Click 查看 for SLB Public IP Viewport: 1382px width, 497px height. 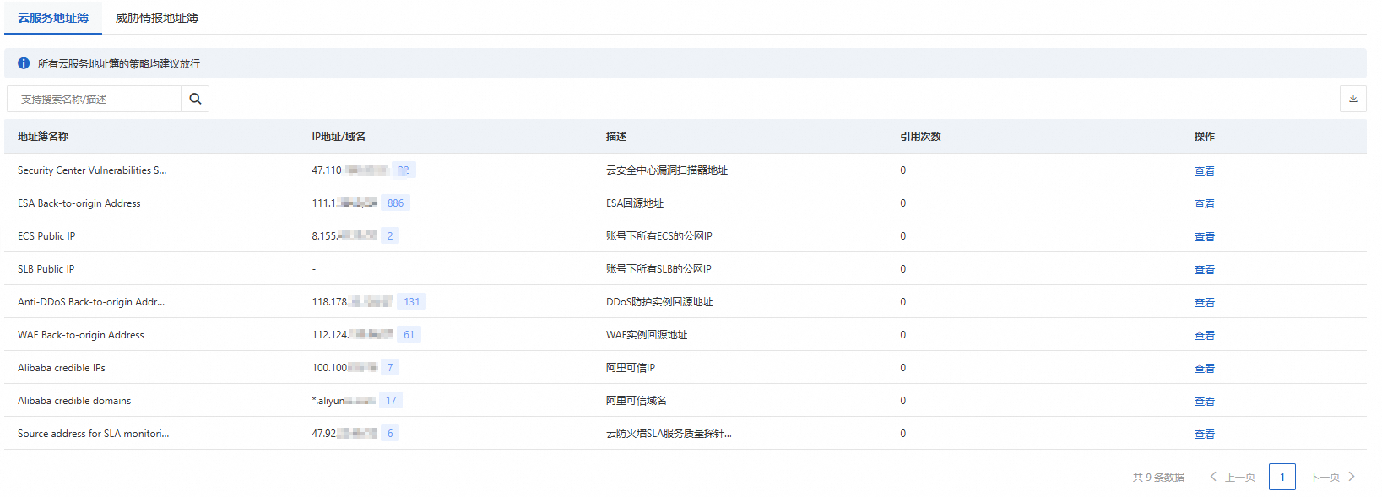1204,269
